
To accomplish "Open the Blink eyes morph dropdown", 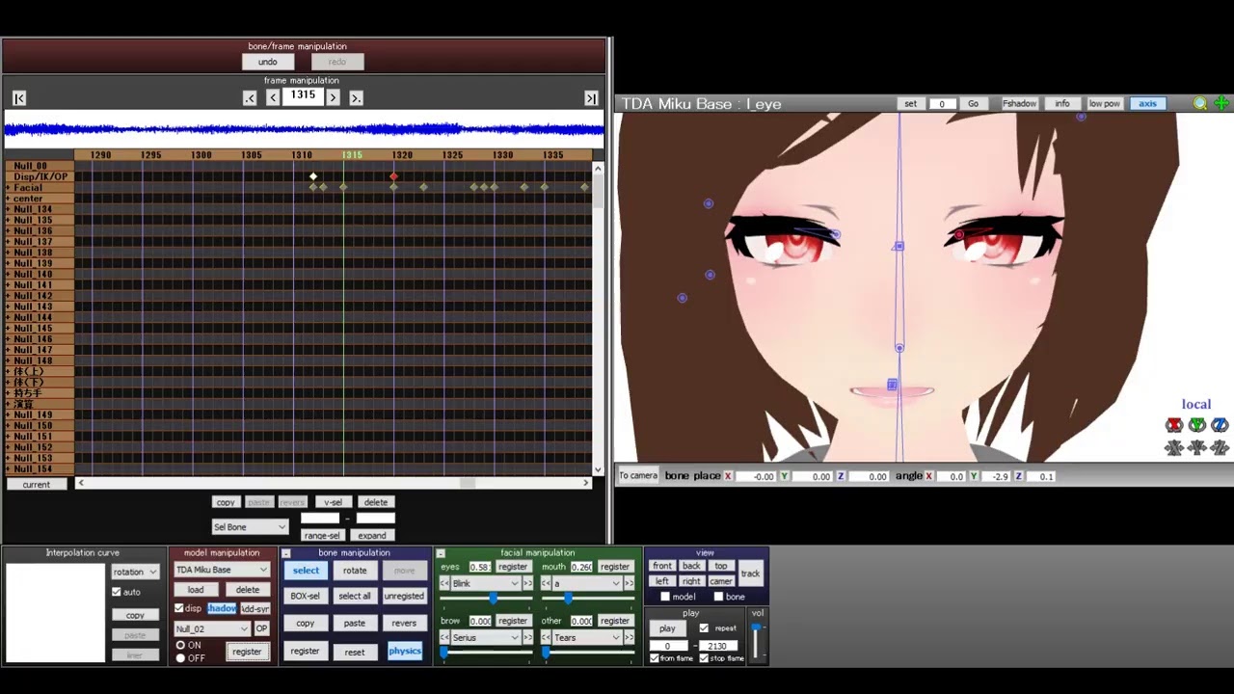I will [486, 584].
